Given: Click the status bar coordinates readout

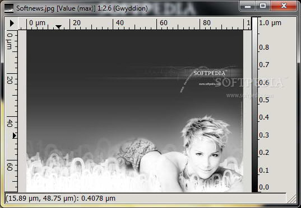Looking at the screenshot, I should pyautogui.click(x=61, y=198).
